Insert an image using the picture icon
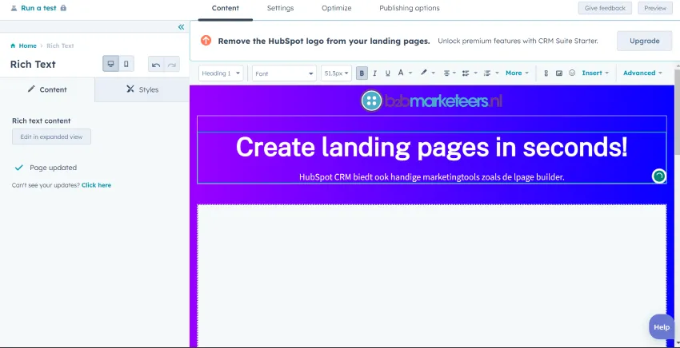680x348 pixels. coord(559,73)
